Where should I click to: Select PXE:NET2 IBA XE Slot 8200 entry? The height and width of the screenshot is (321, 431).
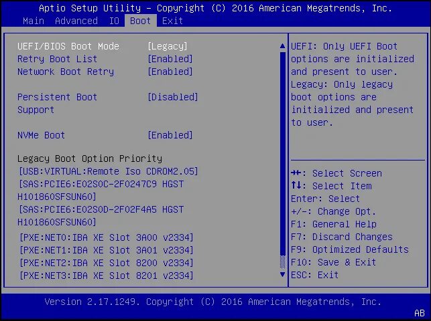coord(107,263)
